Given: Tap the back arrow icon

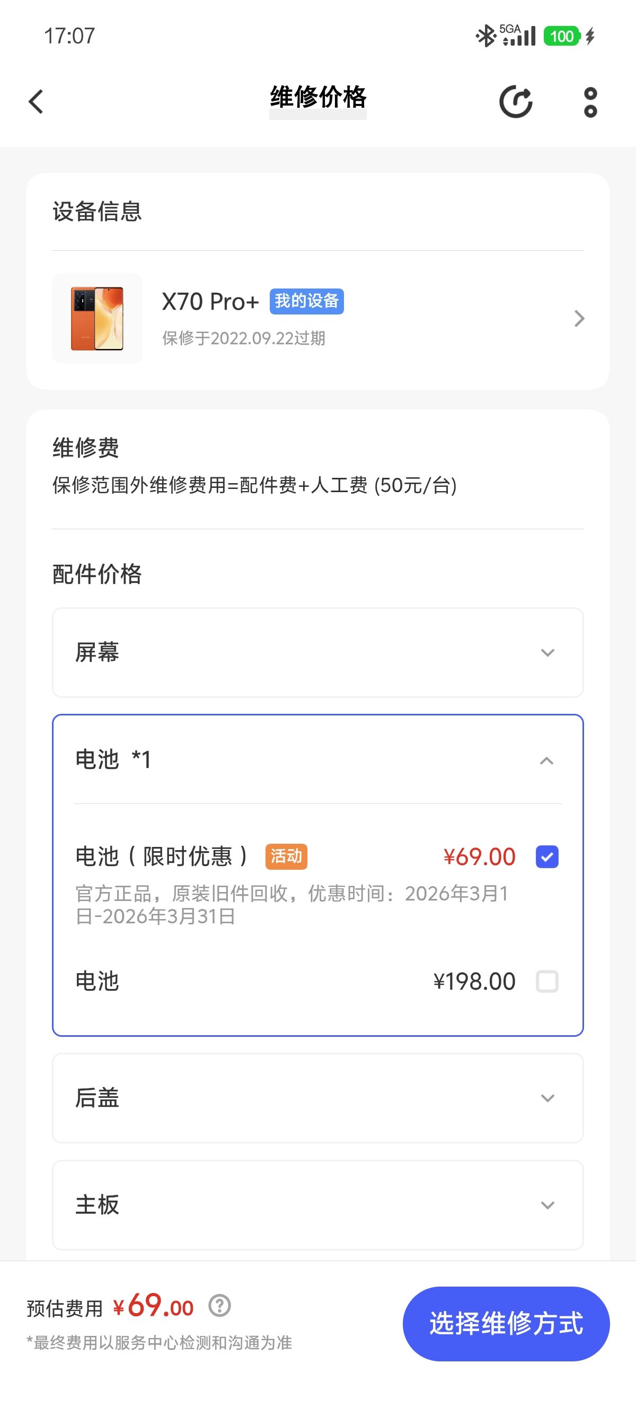Looking at the screenshot, I should (x=36, y=102).
